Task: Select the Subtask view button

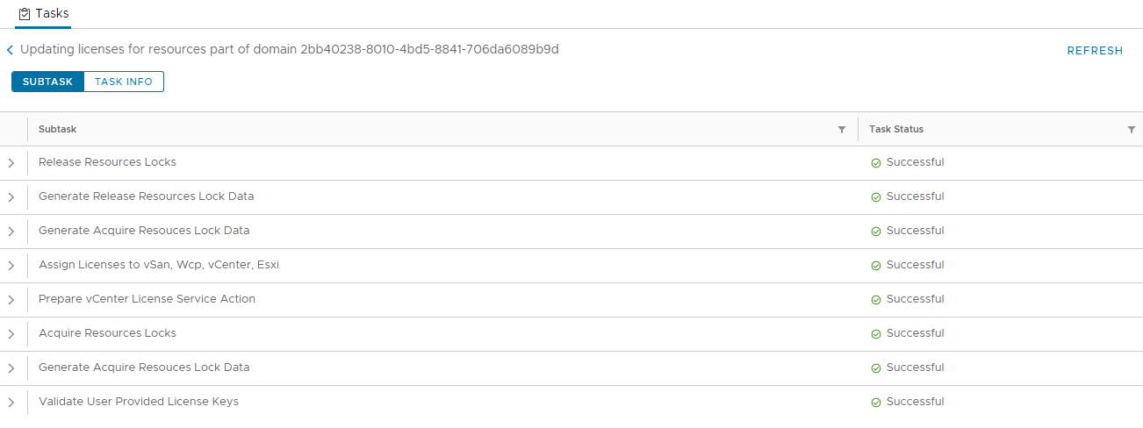Action: [x=47, y=82]
